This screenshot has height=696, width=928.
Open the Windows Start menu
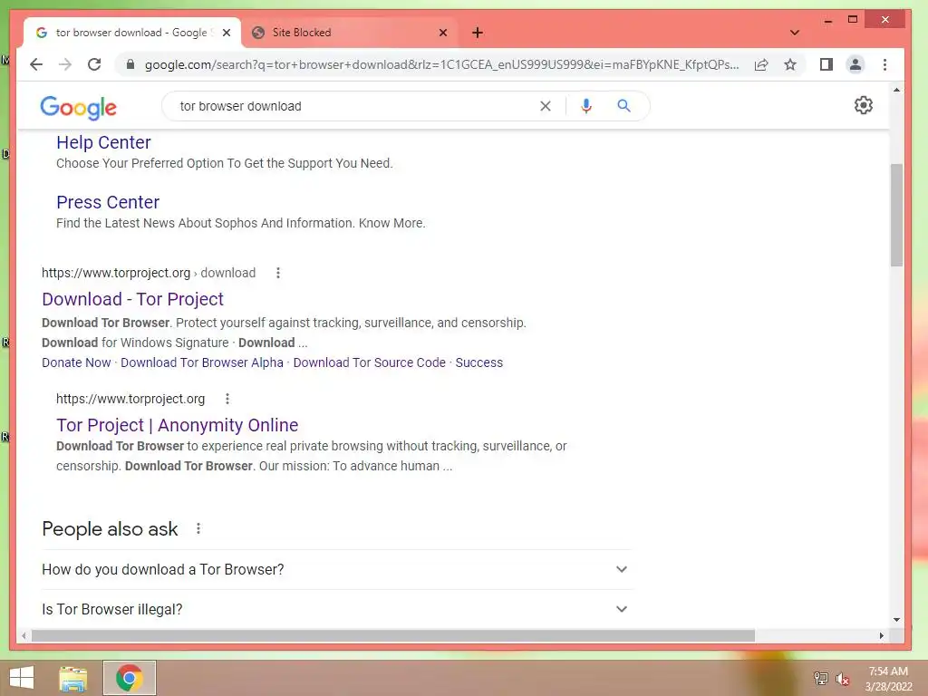point(22,678)
